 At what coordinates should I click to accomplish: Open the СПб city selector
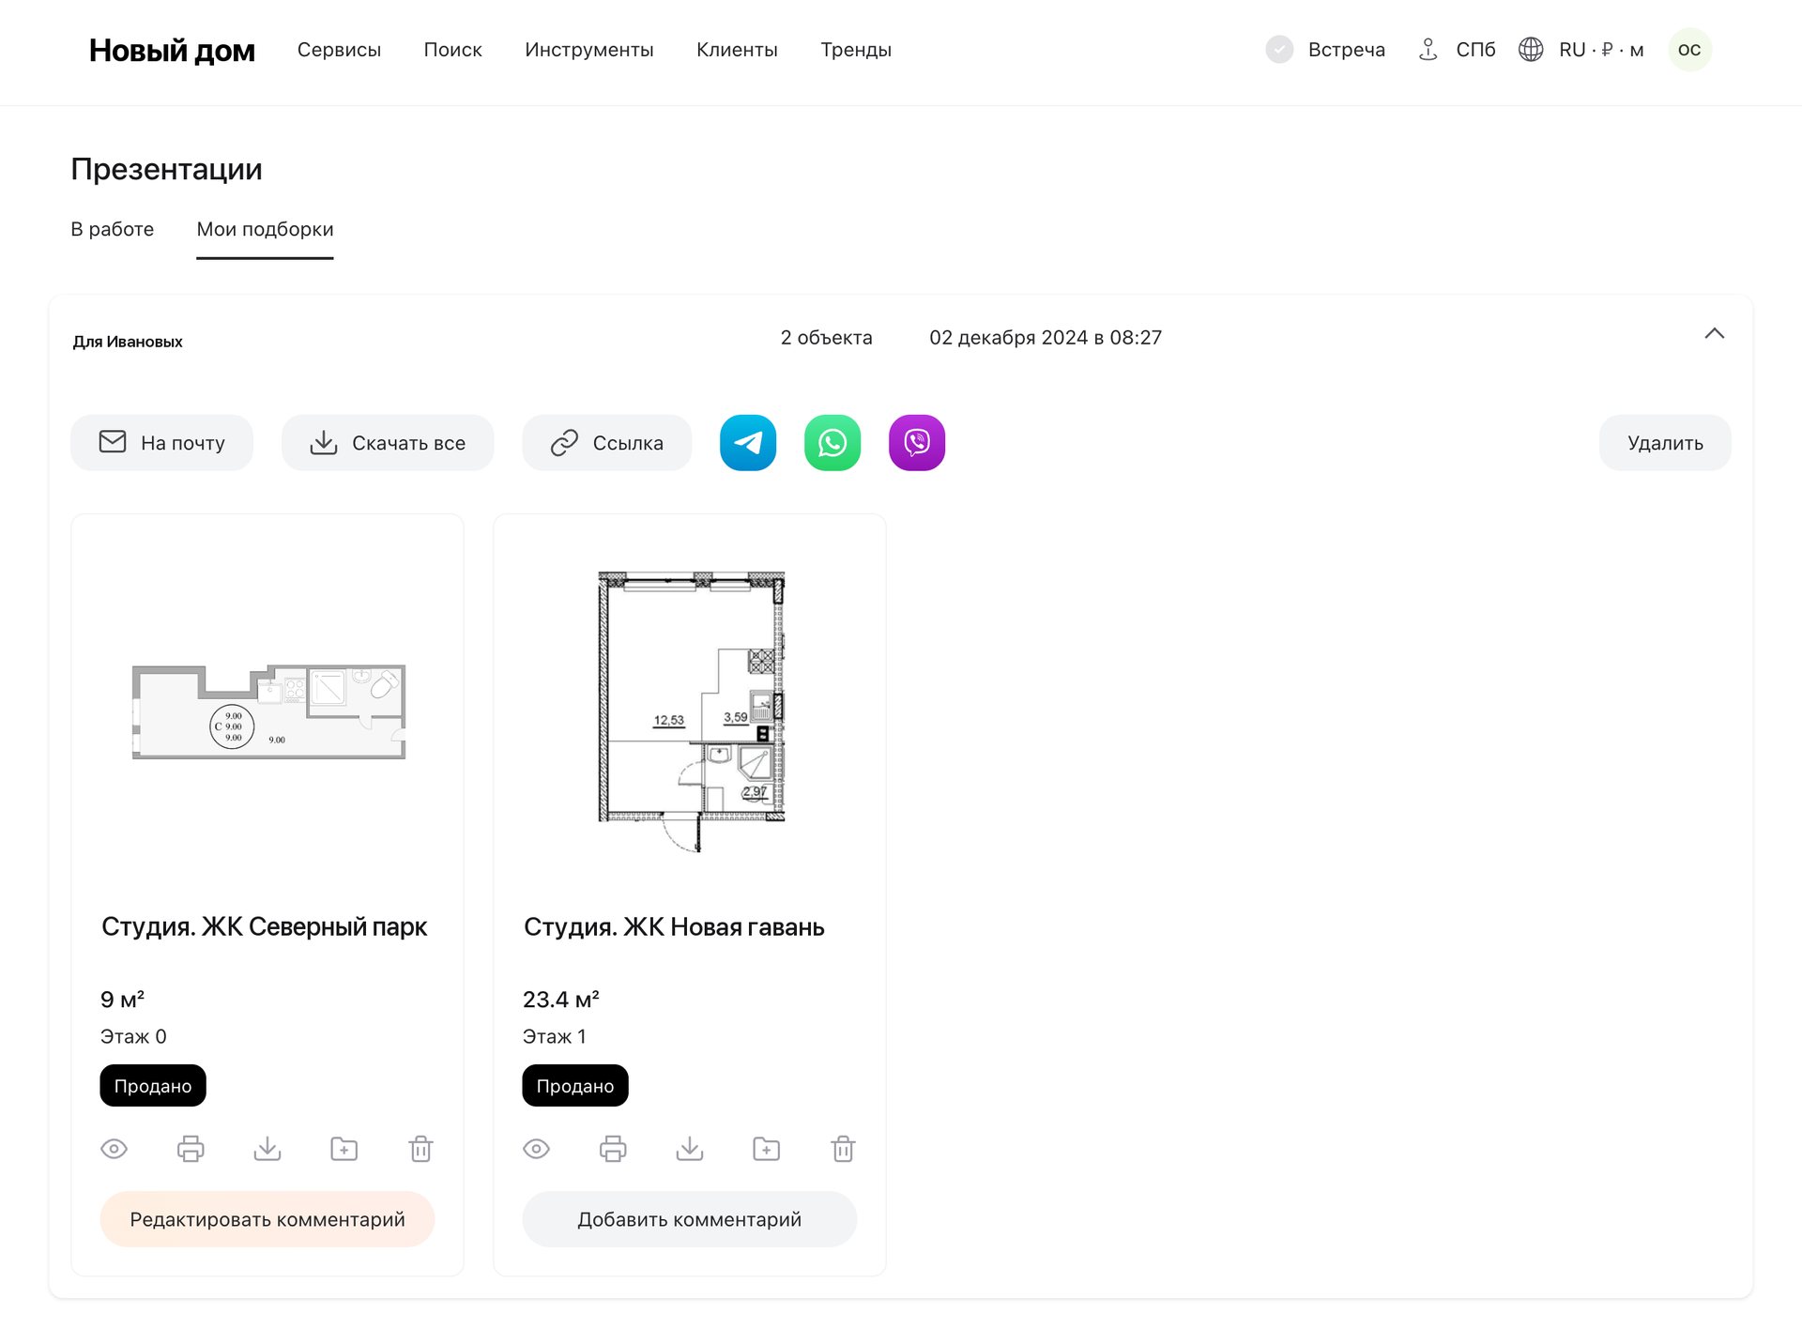[x=1475, y=50]
